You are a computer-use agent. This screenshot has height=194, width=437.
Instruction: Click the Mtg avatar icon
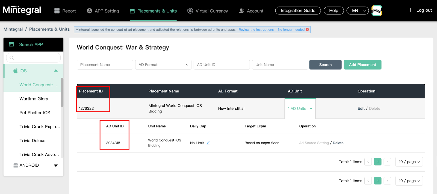tap(377, 11)
